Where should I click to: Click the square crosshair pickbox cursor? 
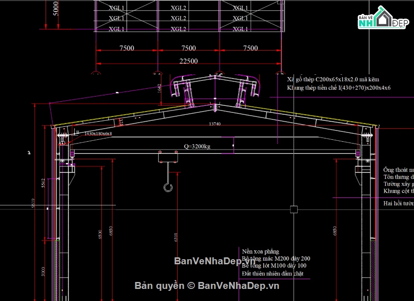coord(294,209)
